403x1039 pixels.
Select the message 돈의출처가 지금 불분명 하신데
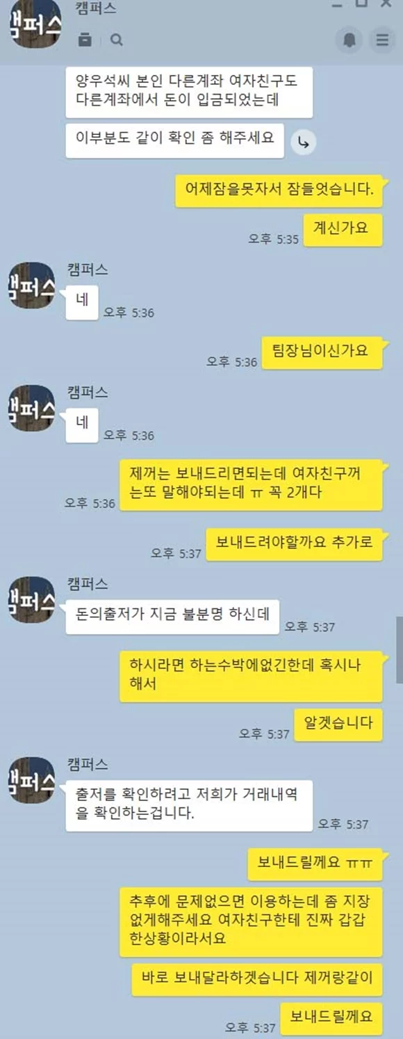(172, 616)
